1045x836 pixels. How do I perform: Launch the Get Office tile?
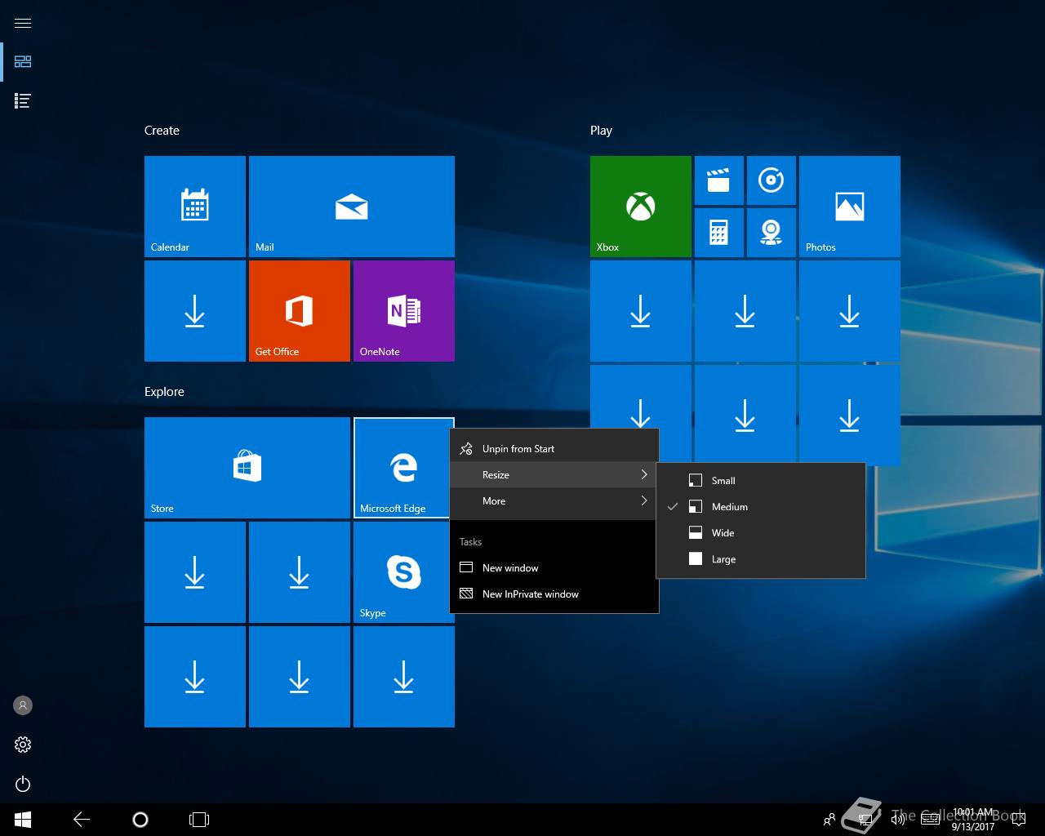300,311
